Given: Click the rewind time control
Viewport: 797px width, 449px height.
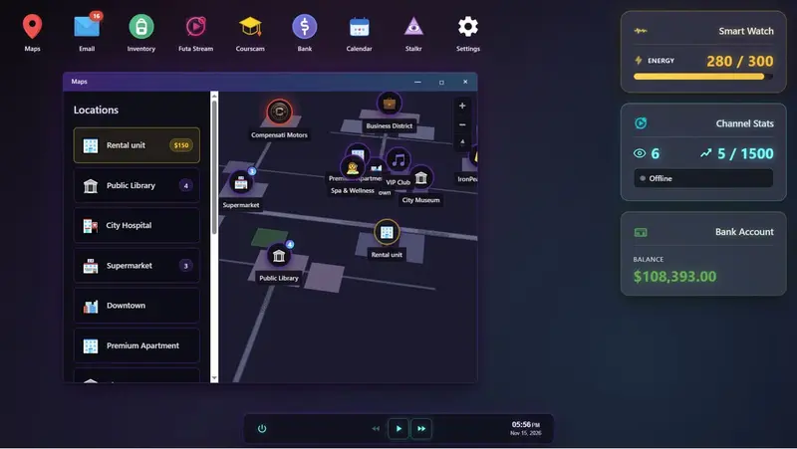Looking at the screenshot, I should point(376,429).
